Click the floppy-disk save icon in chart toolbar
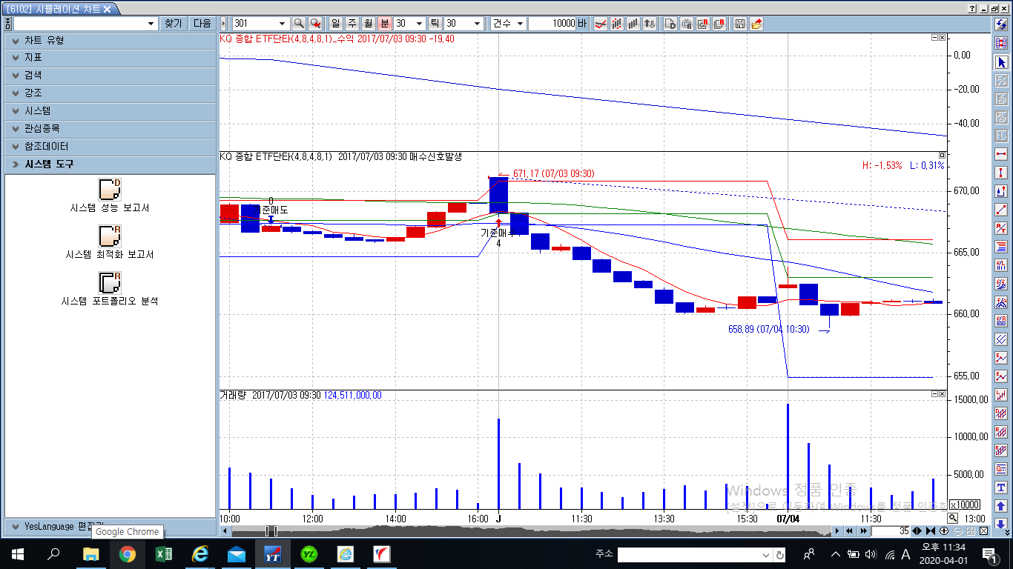Image resolution: width=1013 pixels, height=569 pixels. [x=739, y=24]
